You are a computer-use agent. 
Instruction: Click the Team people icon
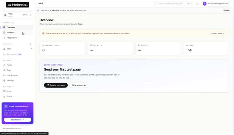pos(4,70)
